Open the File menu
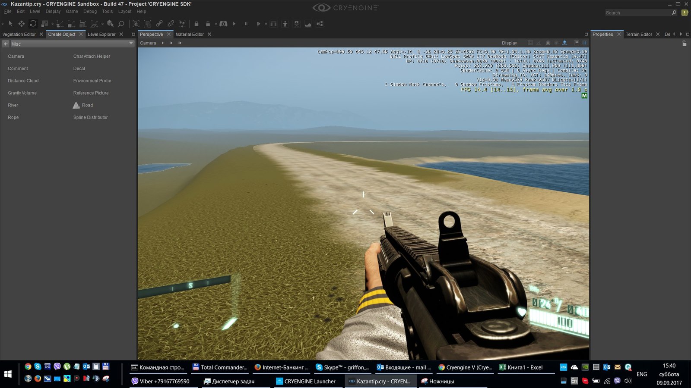Screen dimensions: 691x388 pos(8,12)
